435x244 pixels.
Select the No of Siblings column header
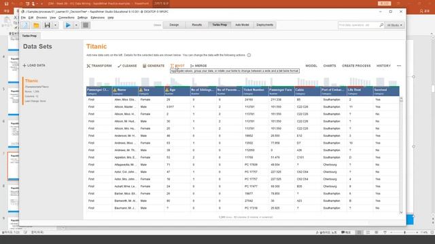[203, 91]
